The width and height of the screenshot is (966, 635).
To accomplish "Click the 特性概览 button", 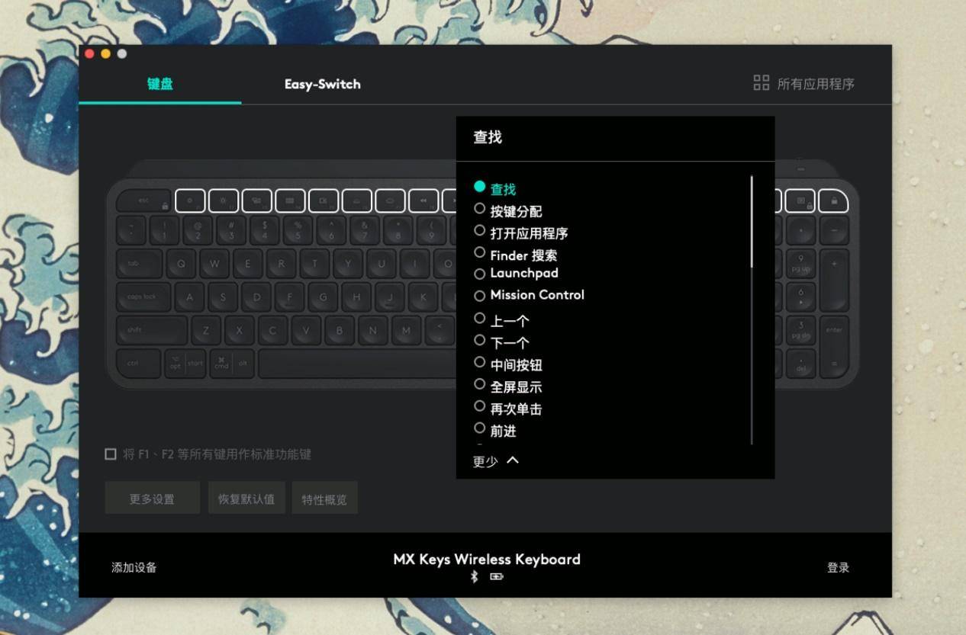I will [324, 498].
